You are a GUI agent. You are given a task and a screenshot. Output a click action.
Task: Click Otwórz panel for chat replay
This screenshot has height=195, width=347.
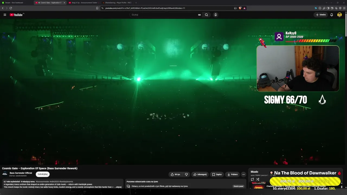(238, 186)
